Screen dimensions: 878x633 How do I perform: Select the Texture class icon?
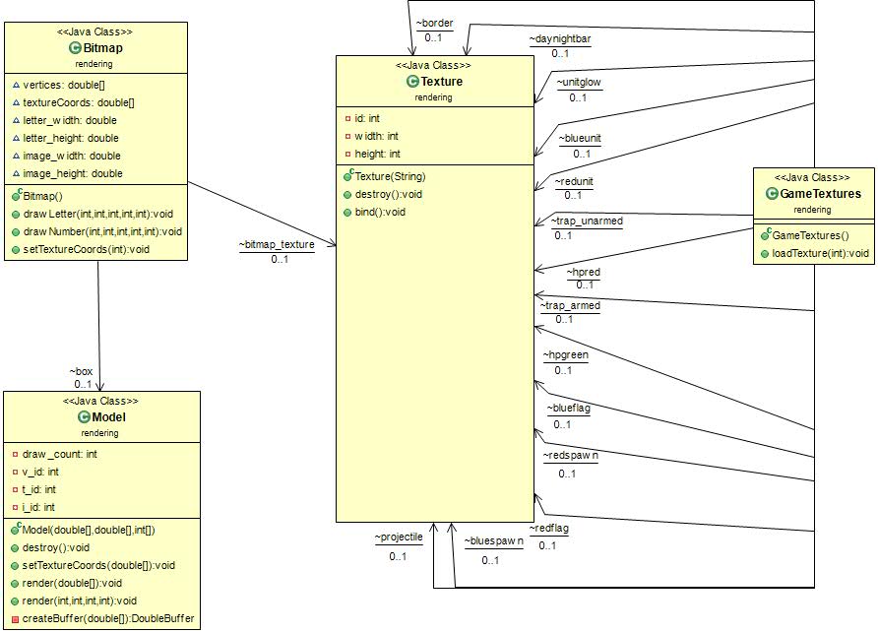(412, 82)
